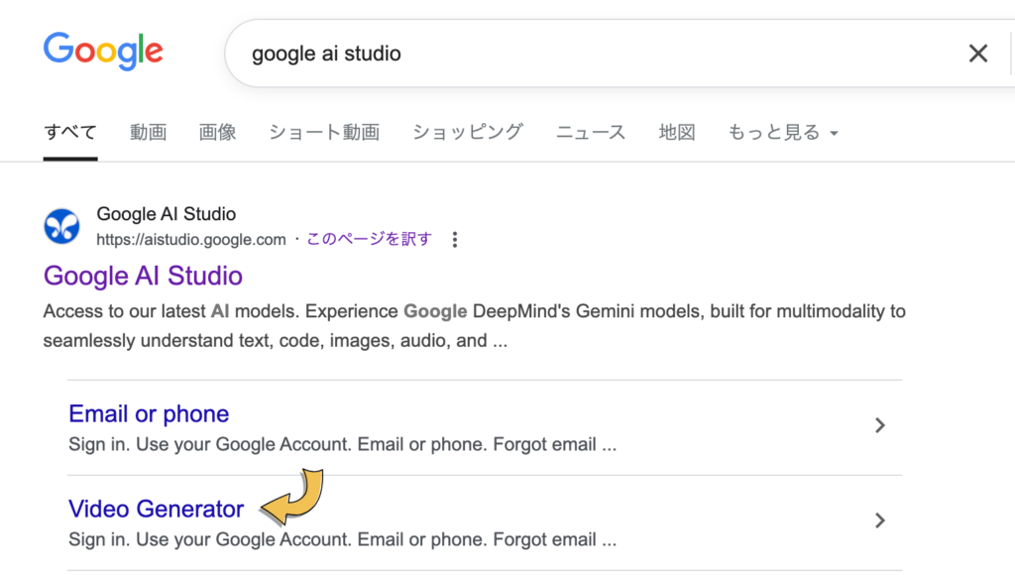Click the Google AI Studio site favicon
The image size is (1015, 575).
(x=61, y=226)
